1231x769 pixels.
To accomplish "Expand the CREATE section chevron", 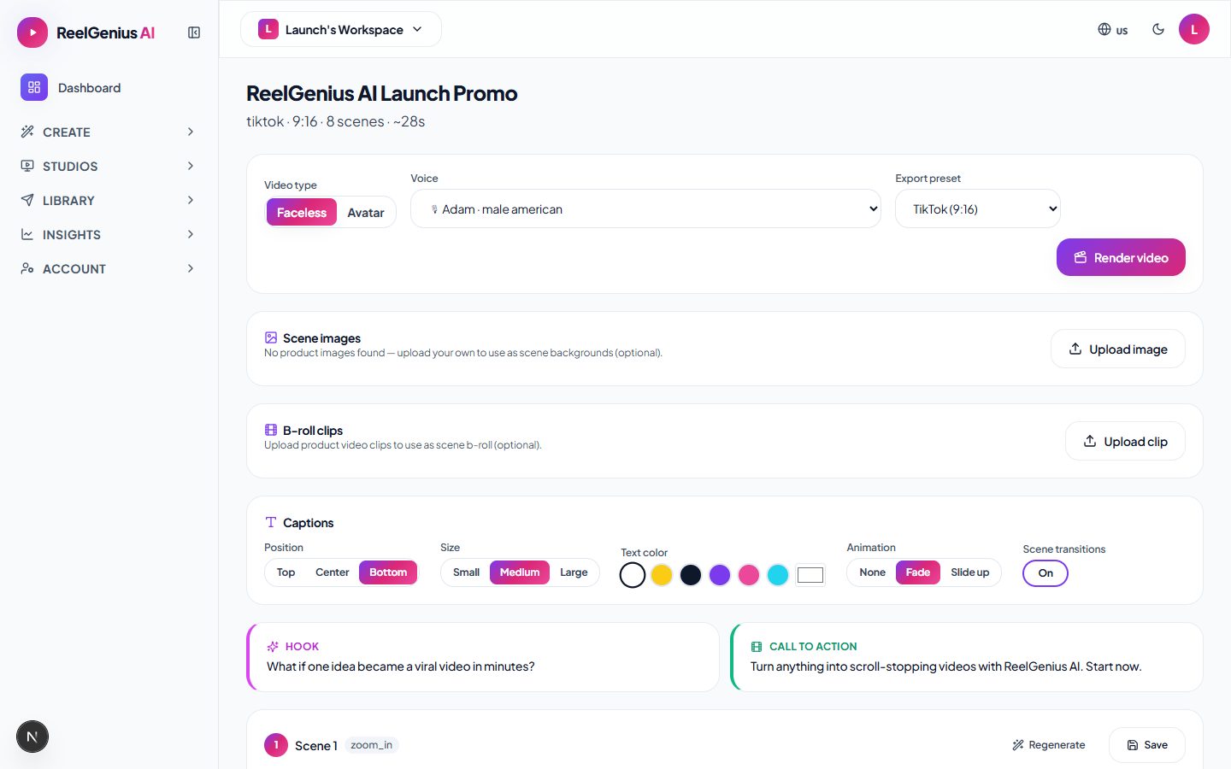I will click(x=191, y=132).
